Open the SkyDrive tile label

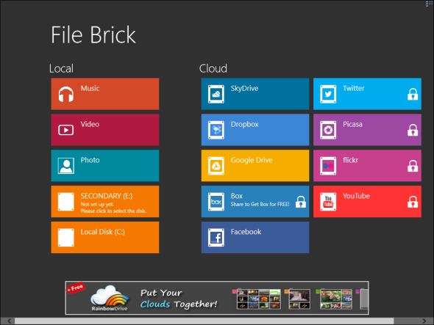(x=244, y=88)
